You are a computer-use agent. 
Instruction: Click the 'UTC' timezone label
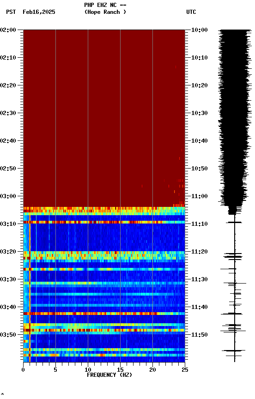pos(191,12)
